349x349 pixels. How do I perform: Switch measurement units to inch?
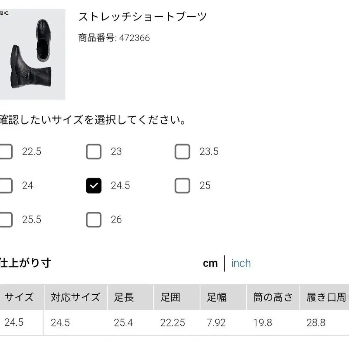coord(241,263)
